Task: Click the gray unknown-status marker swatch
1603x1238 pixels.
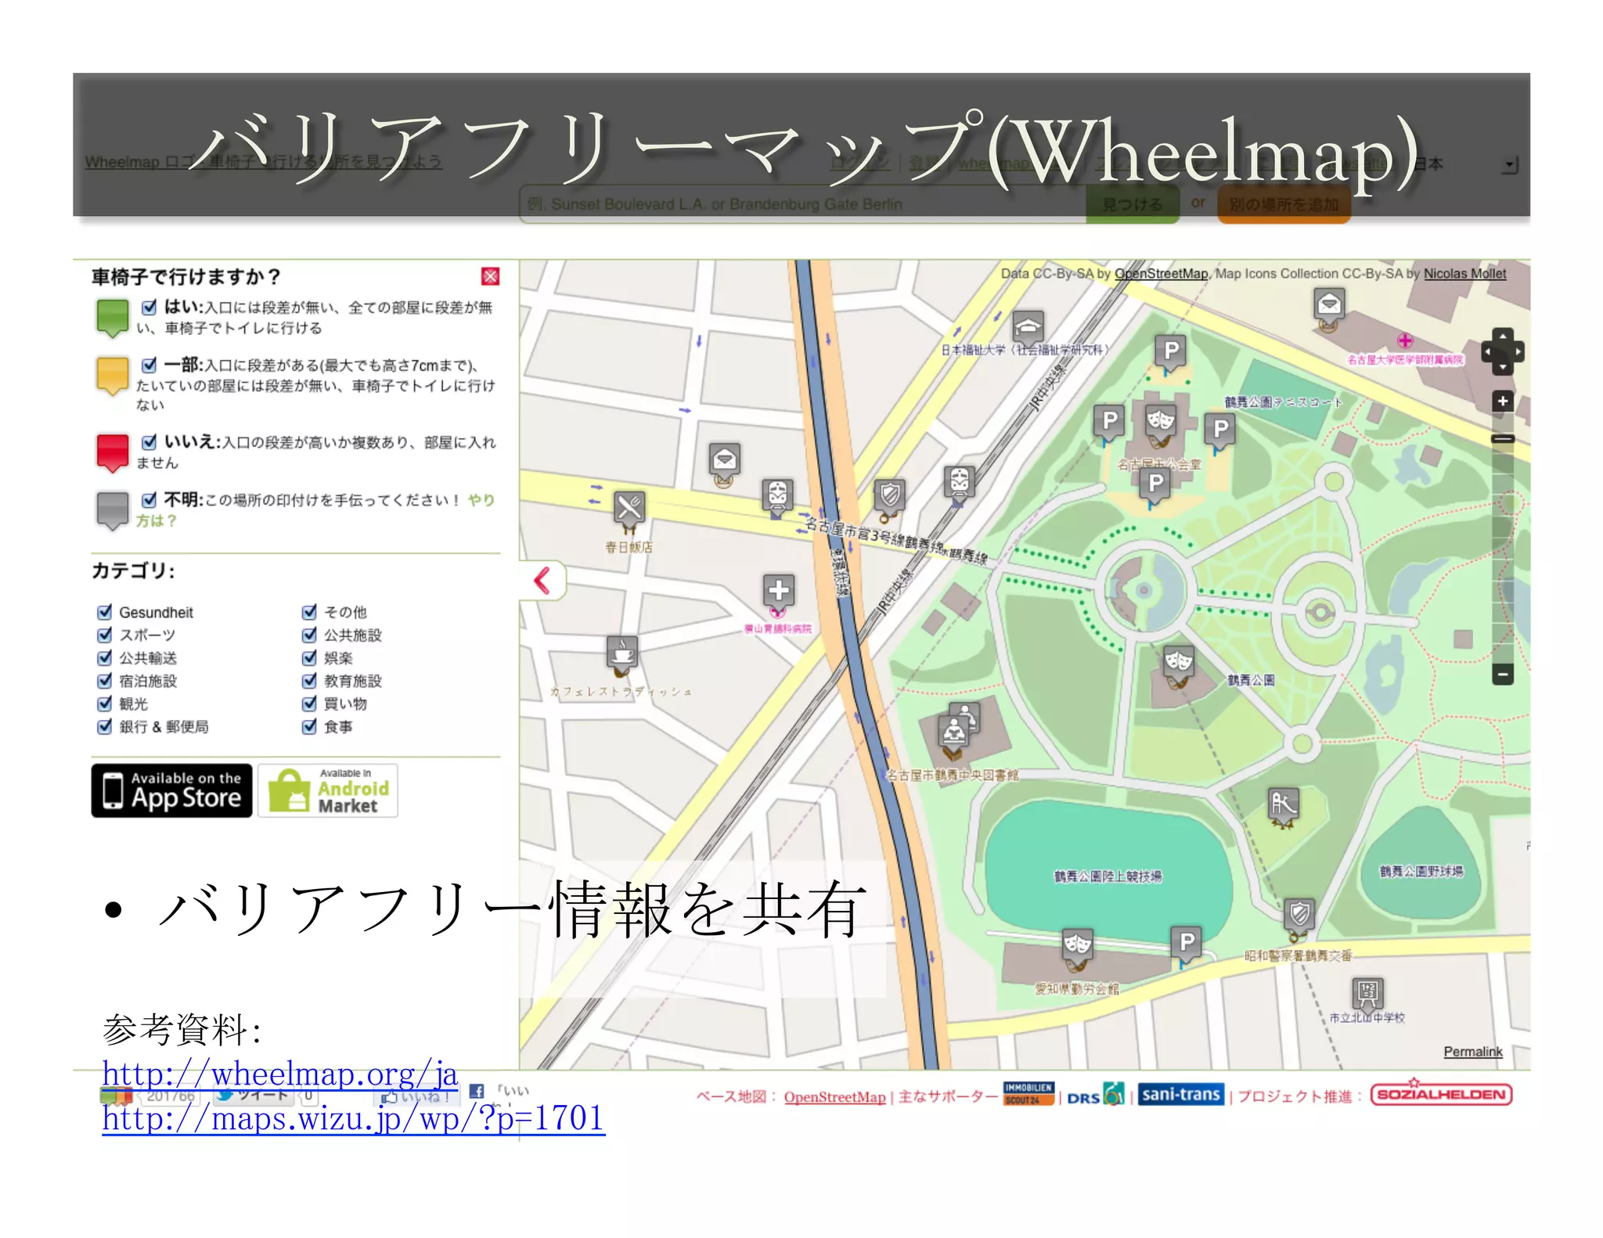Action: tap(112, 510)
